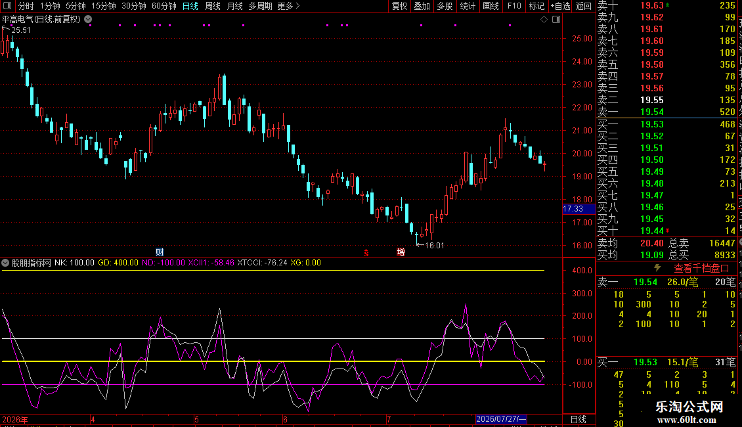Click the 标记 mark button

(x=536, y=6)
